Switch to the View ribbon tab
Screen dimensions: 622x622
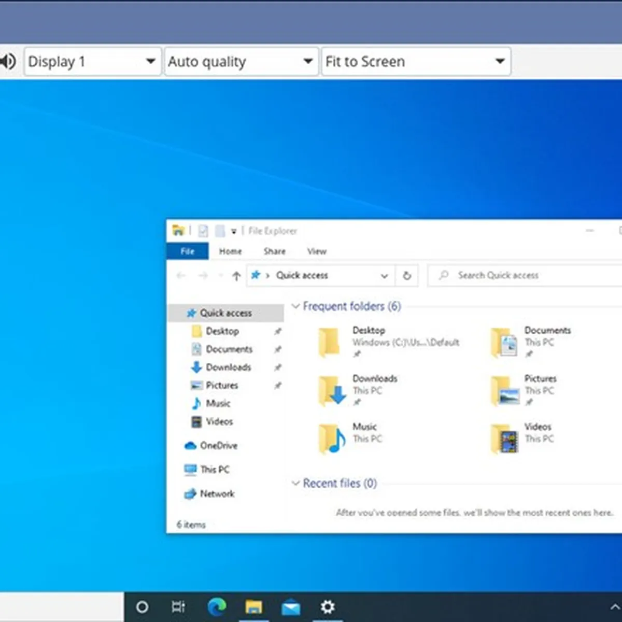(317, 251)
